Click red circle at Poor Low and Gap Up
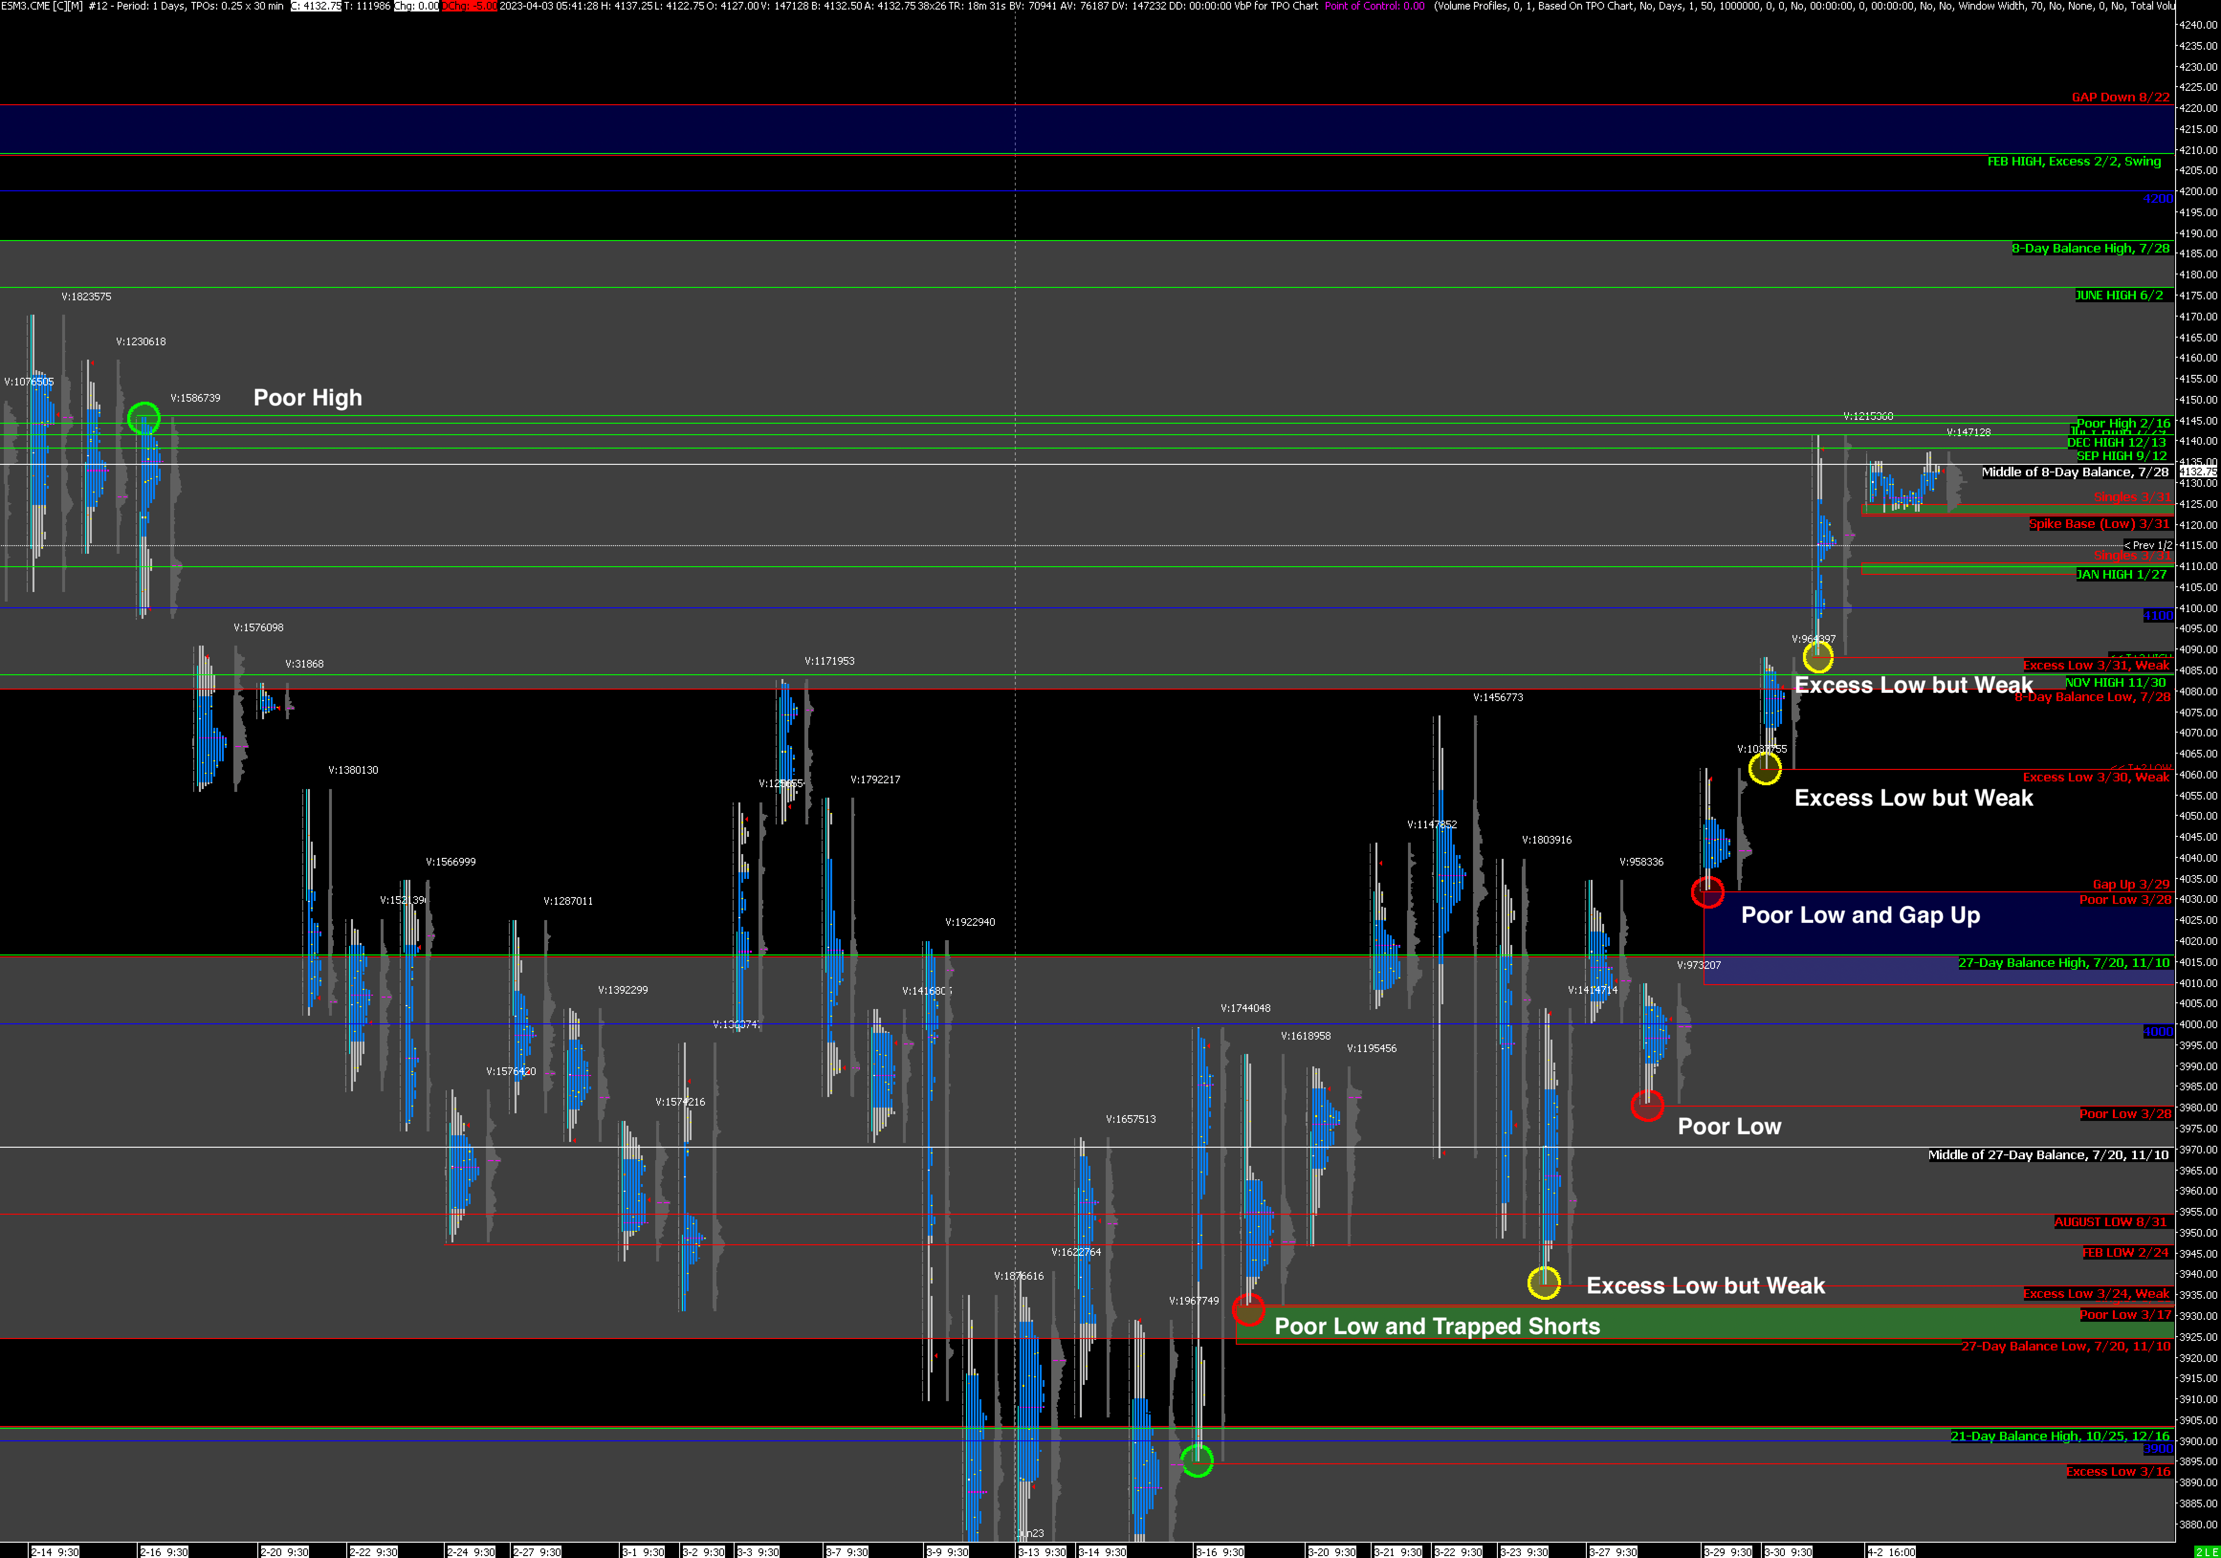This screenshot has height=1558, width=2221. click(1707, 892)
